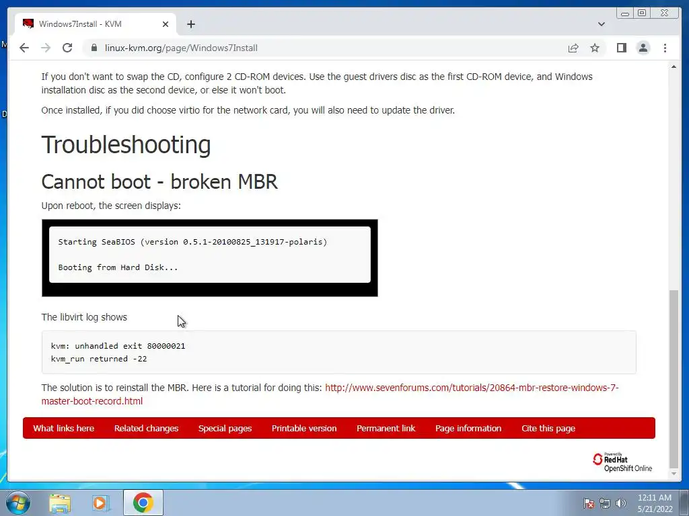Image resolution: width=689 pixels, height=516 pixels.
Task: Select the Windows7Install - KVM tab
Action: pos(96,24)
